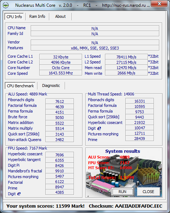
Task: Switch to the Diagnostic tab
Action: (51, 85)
